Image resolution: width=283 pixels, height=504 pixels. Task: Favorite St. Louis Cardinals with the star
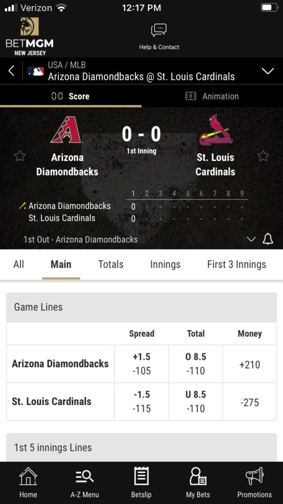pos(263,156)
